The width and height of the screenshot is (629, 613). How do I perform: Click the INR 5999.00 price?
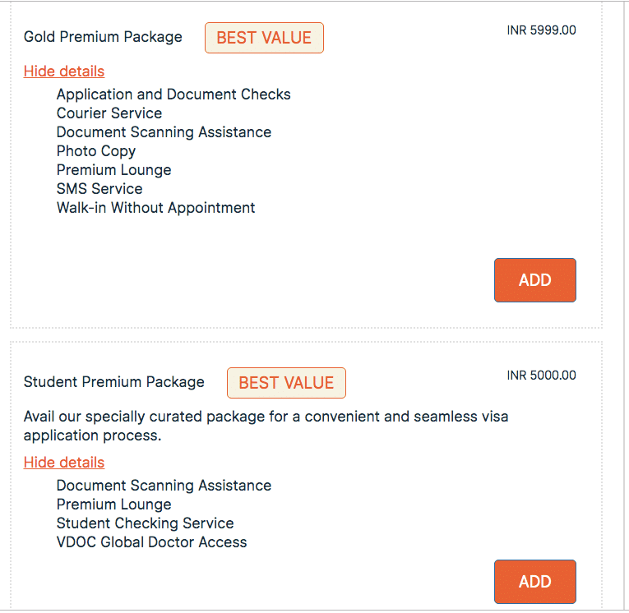click(x=541, y=30)
